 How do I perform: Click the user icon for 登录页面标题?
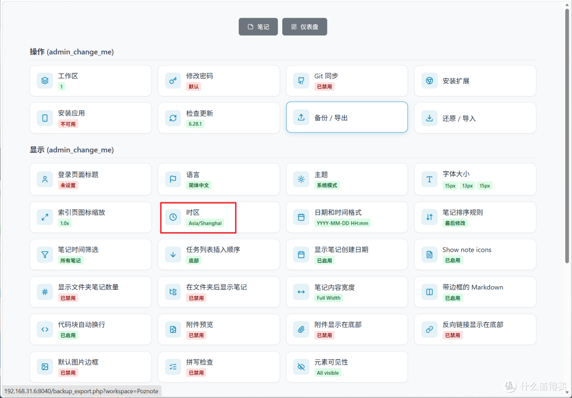click(45, 179)
